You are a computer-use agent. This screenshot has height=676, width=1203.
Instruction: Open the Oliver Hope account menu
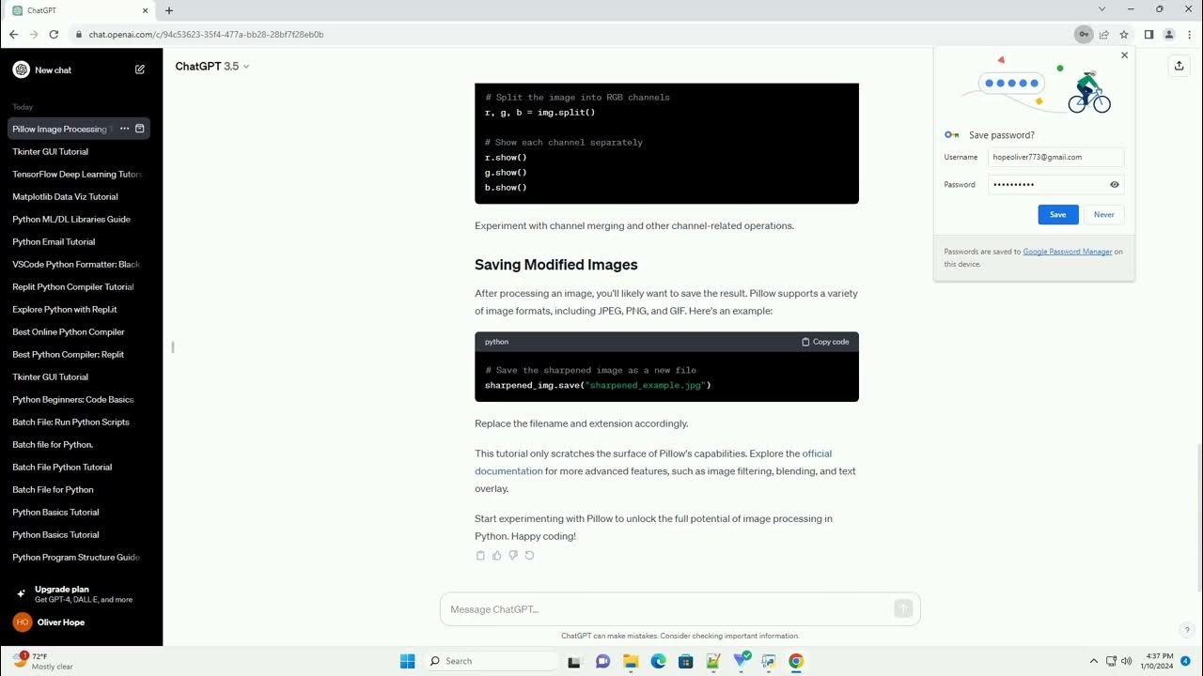[x=81, y=622]
